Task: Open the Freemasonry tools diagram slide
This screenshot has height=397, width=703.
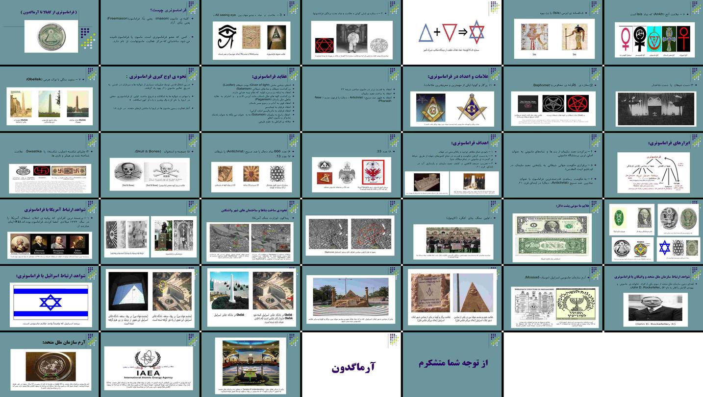Action: coord(653,165)
